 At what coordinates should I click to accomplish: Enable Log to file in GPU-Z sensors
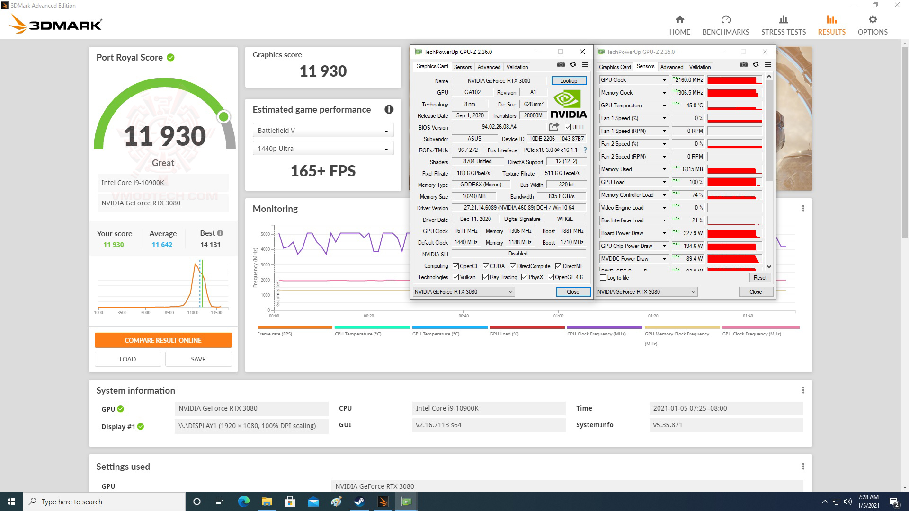click(604, 278)
